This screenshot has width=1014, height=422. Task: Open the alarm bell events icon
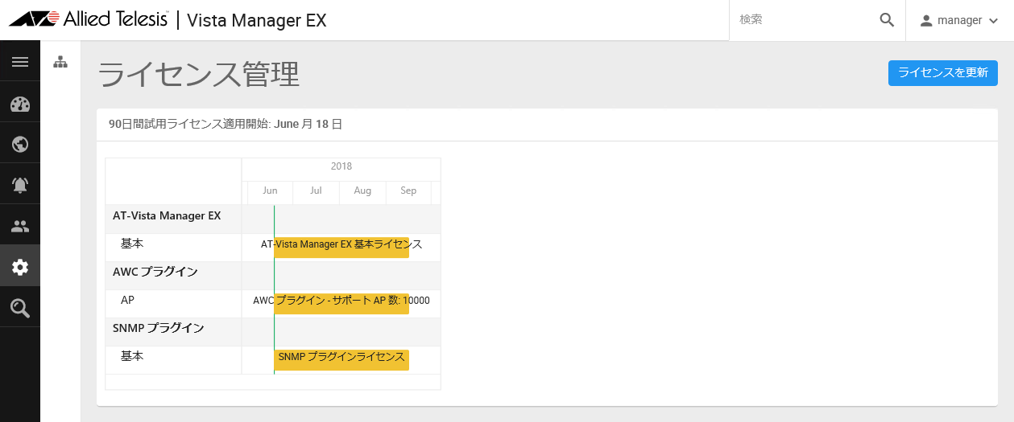[x=20, y=186]
